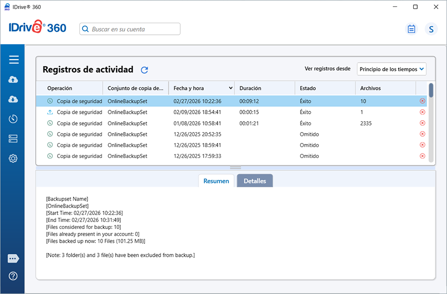Open the chat feedback icon
The width and height of the screenshot is (447, 294).
(13, 259)
